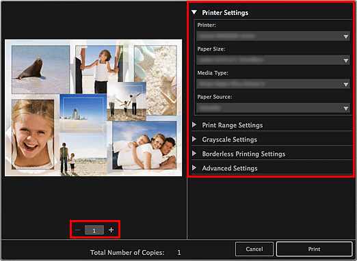Click the collage print preview image
The image size is (357, 261).
(x=94, y=107)
